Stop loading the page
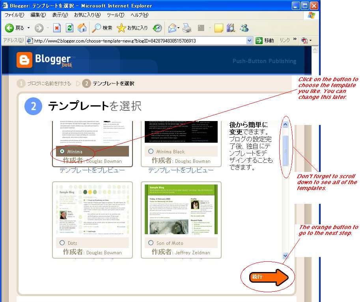The height and width of the screenshot is (302, 362). click(x=57, y=28)
